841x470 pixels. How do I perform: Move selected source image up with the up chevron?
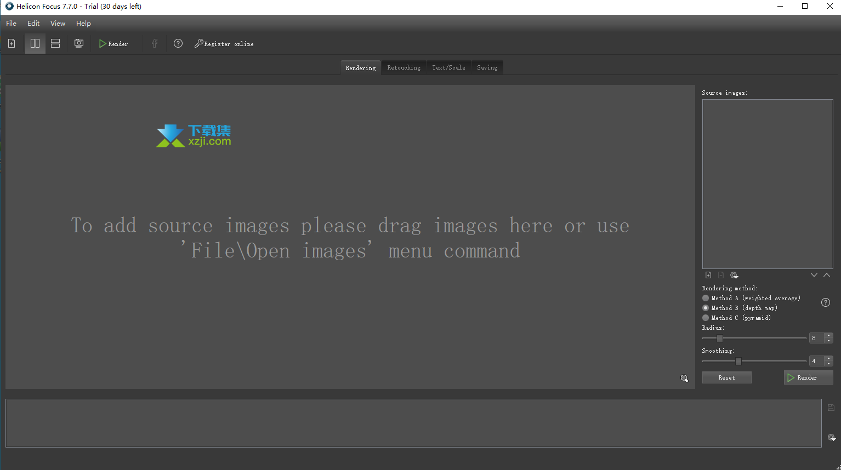(827, 275)
